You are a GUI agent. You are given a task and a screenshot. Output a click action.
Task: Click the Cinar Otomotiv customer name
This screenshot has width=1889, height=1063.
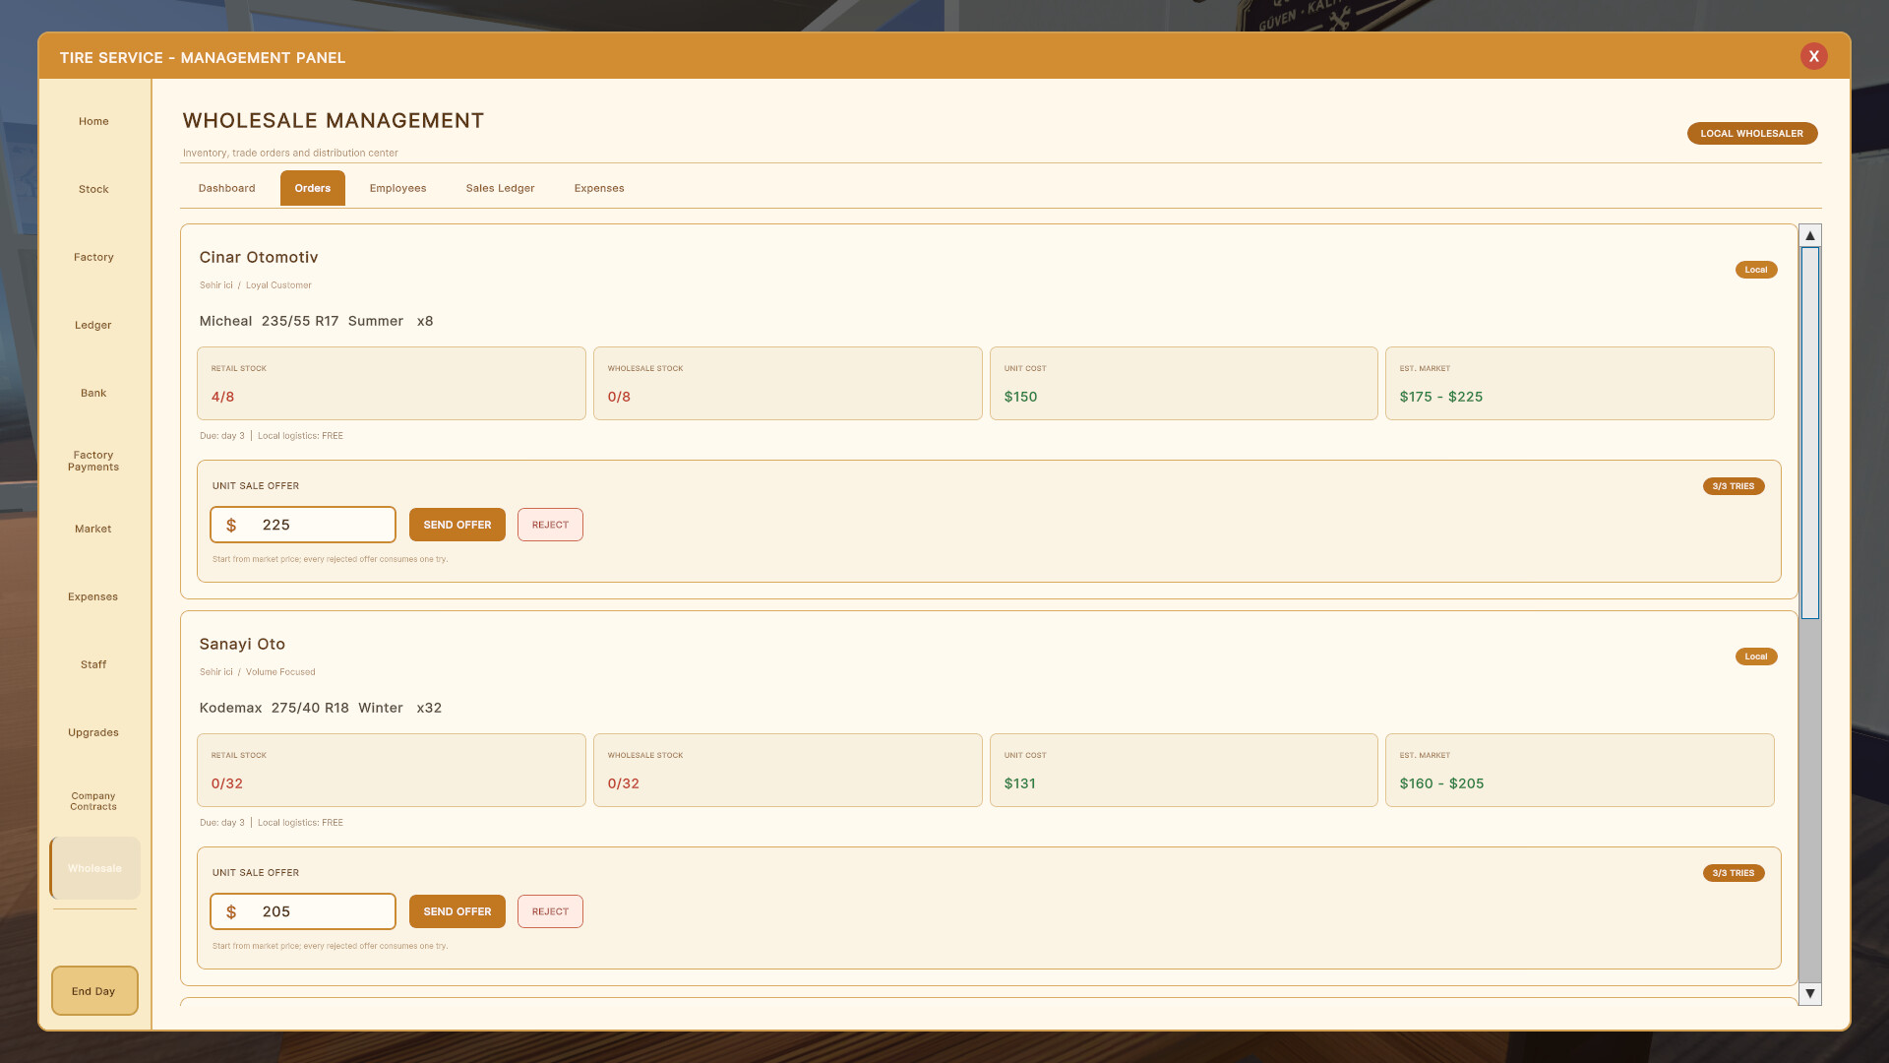coord(259,257)
